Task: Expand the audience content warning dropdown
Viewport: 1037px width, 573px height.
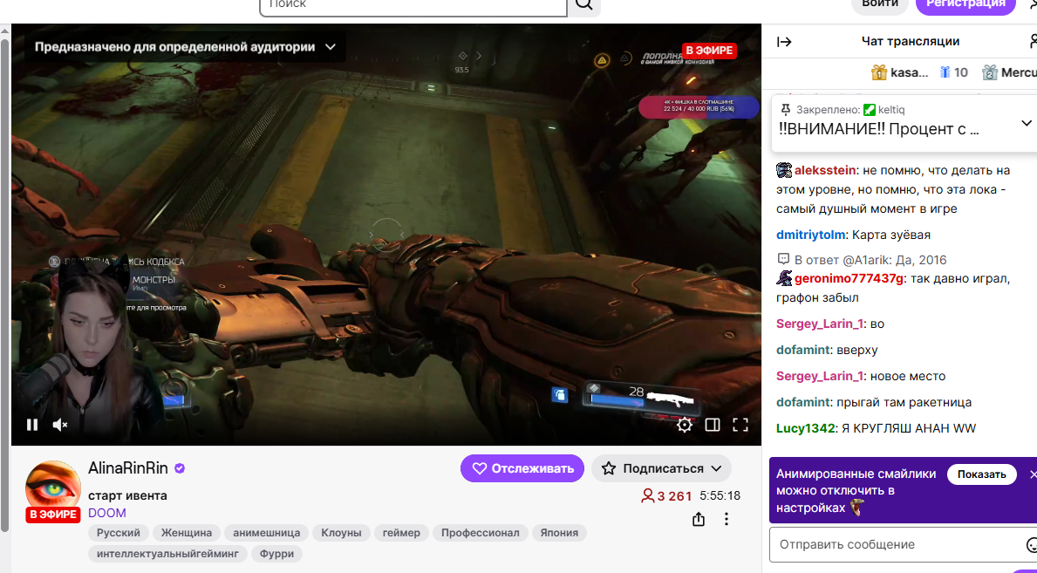Action: [x=331, y=47]
